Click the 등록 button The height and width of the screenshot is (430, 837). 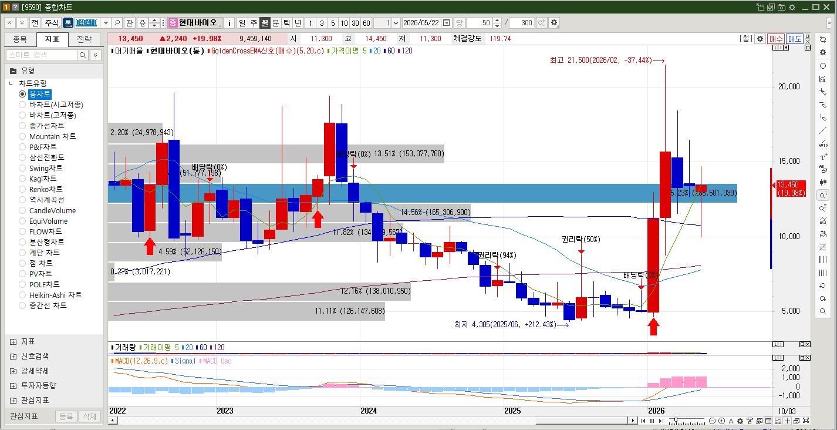66,416
